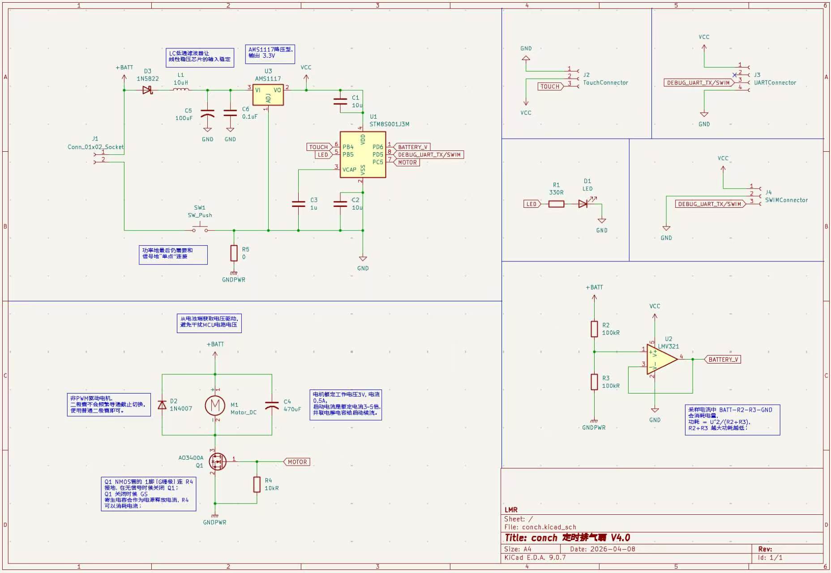Viewport: 831px width, 573px height.
Task: Select resistor R1 330R symbol
Action: [x=556, y=204]
